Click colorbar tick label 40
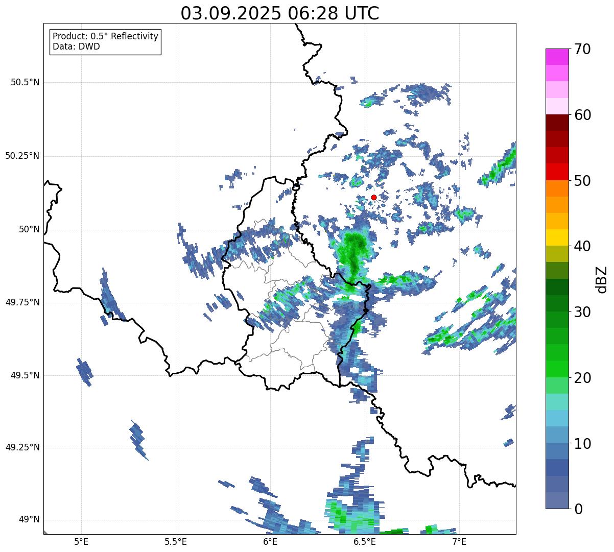 [582, 246]
